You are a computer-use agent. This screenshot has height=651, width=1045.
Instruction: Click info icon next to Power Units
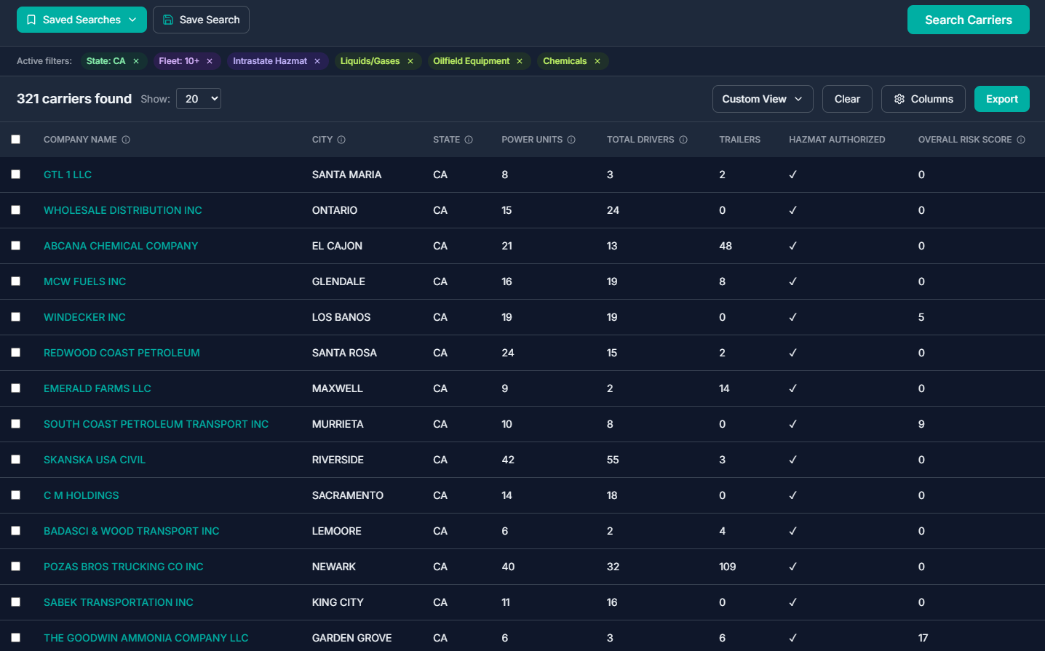pyautogui.click(x=571, y=140)
